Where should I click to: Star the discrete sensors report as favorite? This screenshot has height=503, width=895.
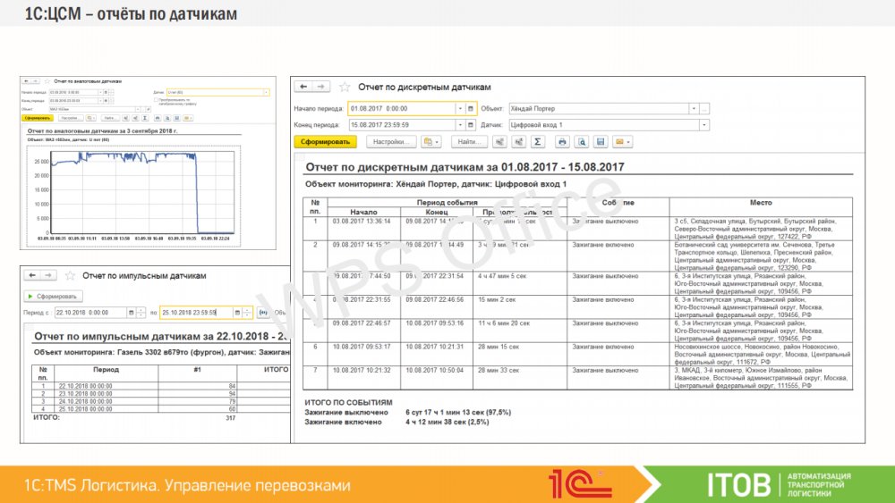pos(345,87)
